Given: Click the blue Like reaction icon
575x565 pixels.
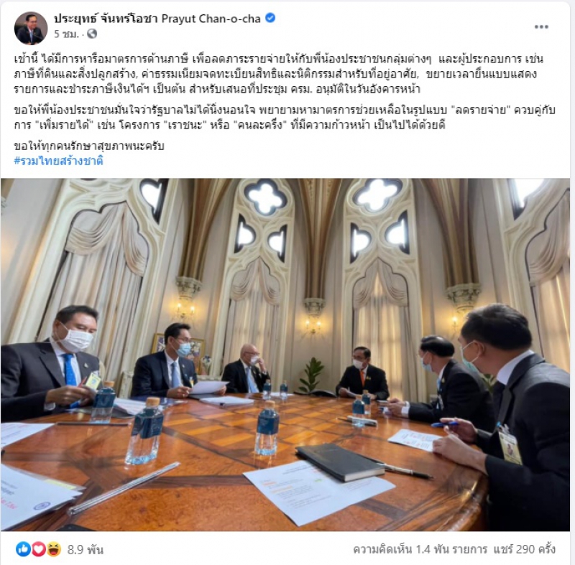Looking at the screenshot, I should (x=23, y=549).
